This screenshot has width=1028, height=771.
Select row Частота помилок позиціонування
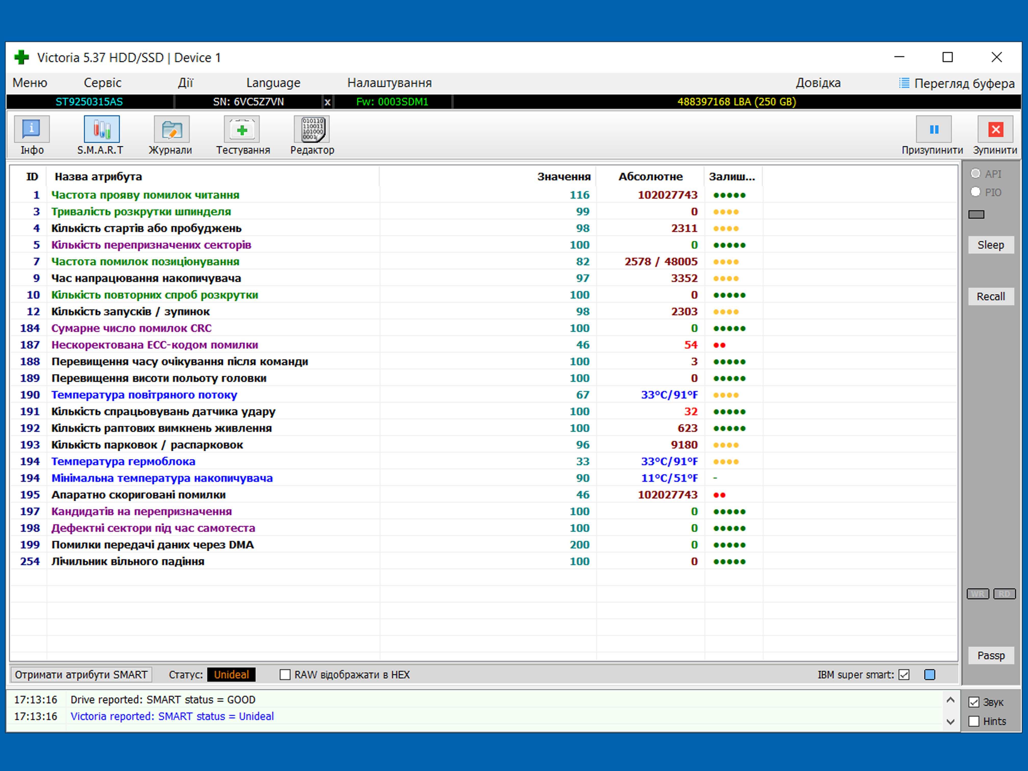tap(483, 262)
